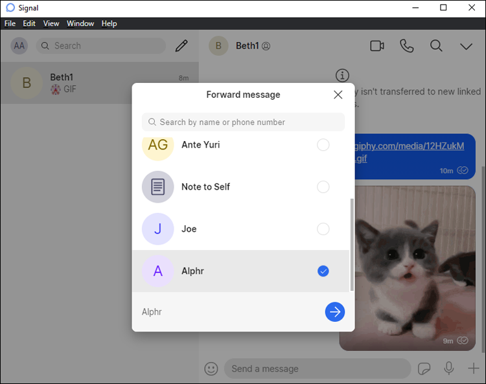Image resolution: width=486 pixels, height=384 pixels.
Task: Open the Edit menu
Action: pyautogui.click(x=29, y=23)
